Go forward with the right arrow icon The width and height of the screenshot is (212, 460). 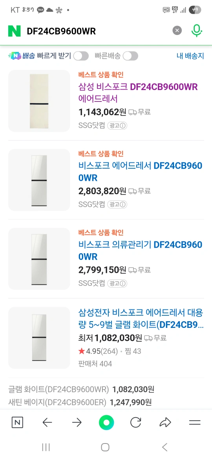[77, 422]
